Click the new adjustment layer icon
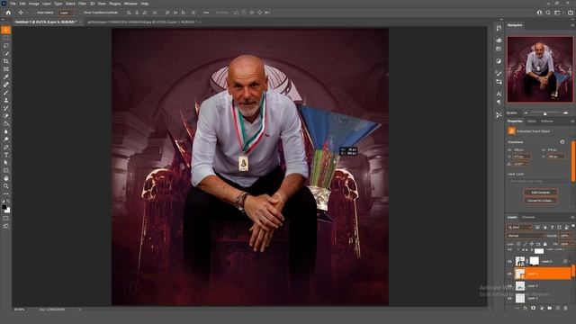 542,308
